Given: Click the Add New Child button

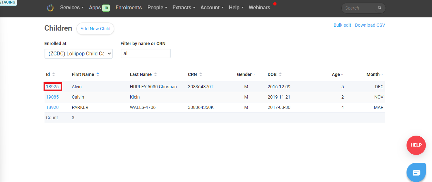Looking at the screenshot, I should coord(95,29).
